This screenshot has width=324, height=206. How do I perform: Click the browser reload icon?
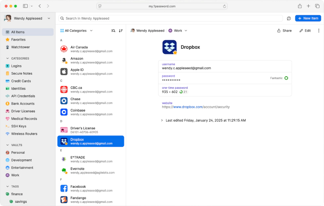click(x=224, y=6)
